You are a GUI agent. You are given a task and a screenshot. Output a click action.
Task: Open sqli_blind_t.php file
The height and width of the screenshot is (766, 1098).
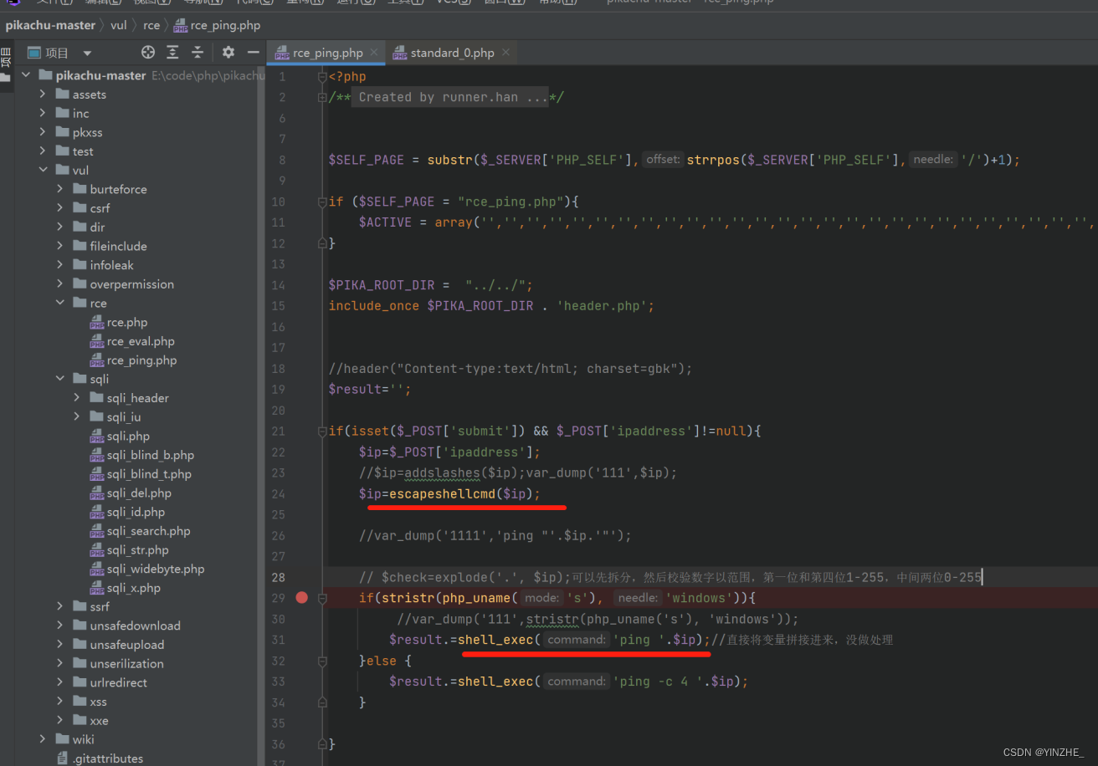tap(149, 474)
